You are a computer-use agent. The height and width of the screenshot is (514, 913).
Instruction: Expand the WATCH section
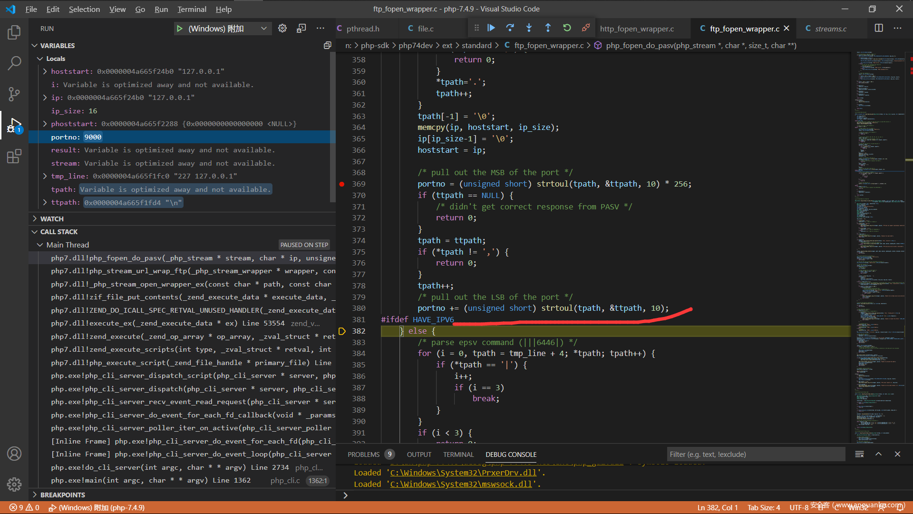(52, 219)
